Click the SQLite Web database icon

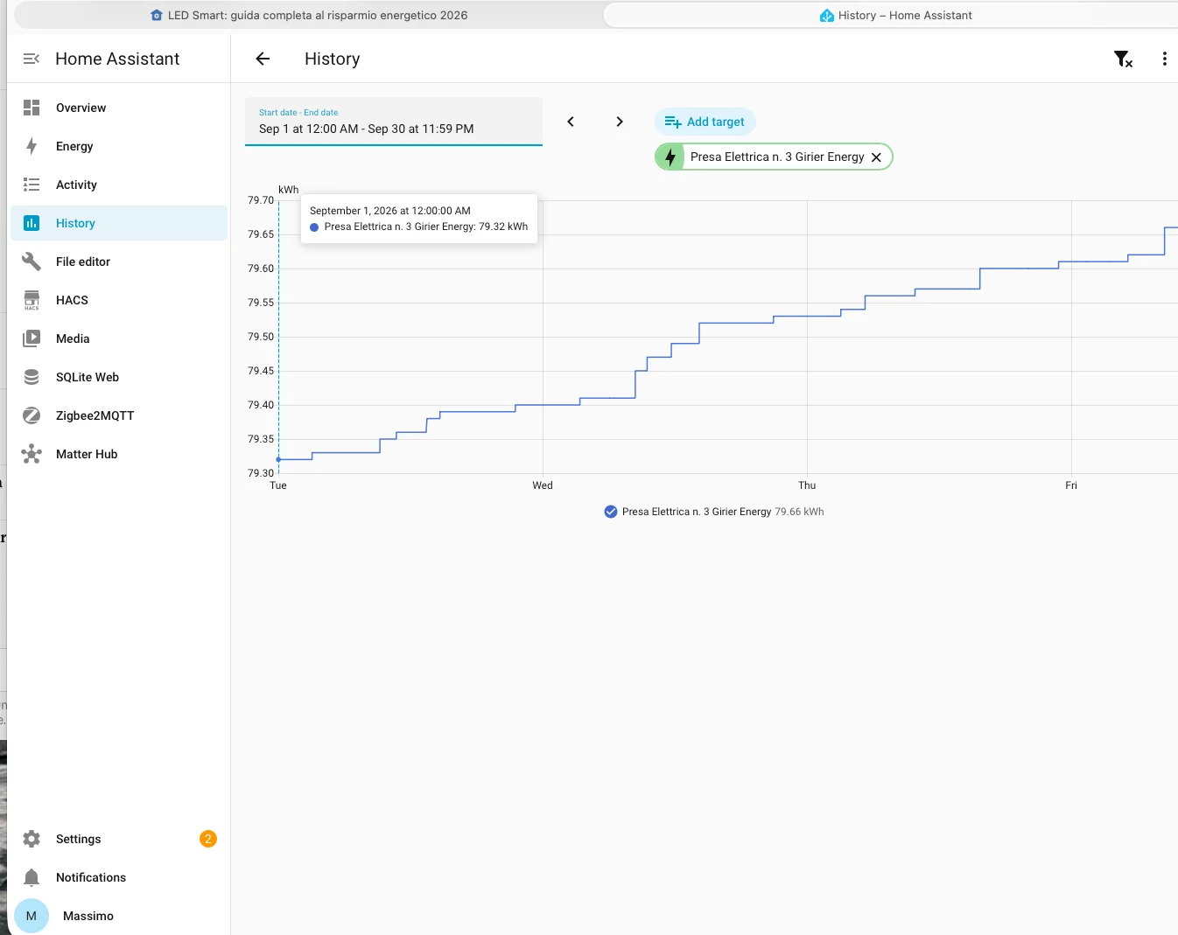tap(32, 377)
